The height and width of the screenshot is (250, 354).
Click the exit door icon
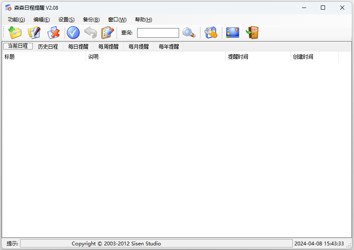tap(252, 33)
